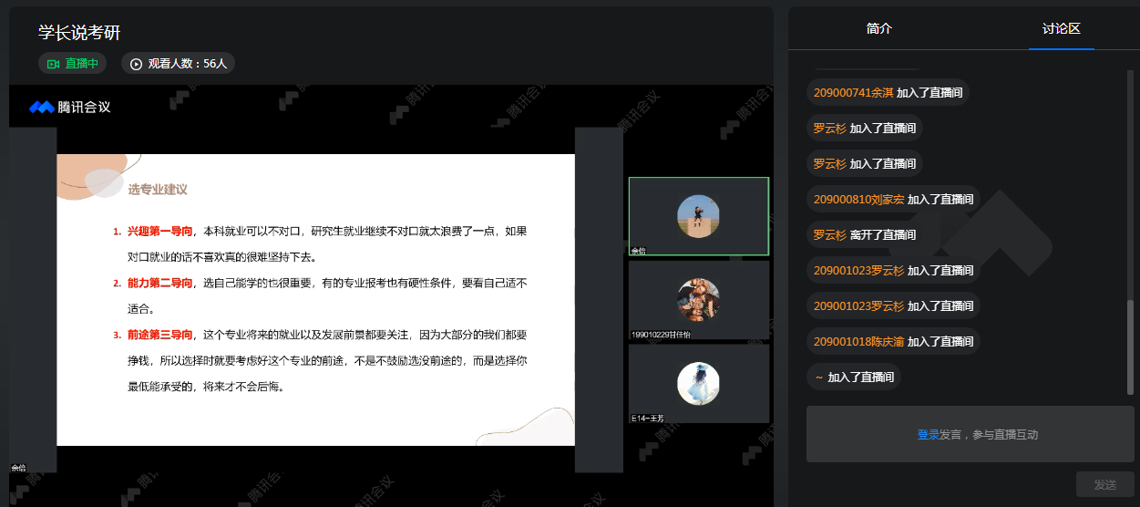Screen dimensions: 1140x507
Task: Click the Tencent Meeting logo icon
Action: 42,108
